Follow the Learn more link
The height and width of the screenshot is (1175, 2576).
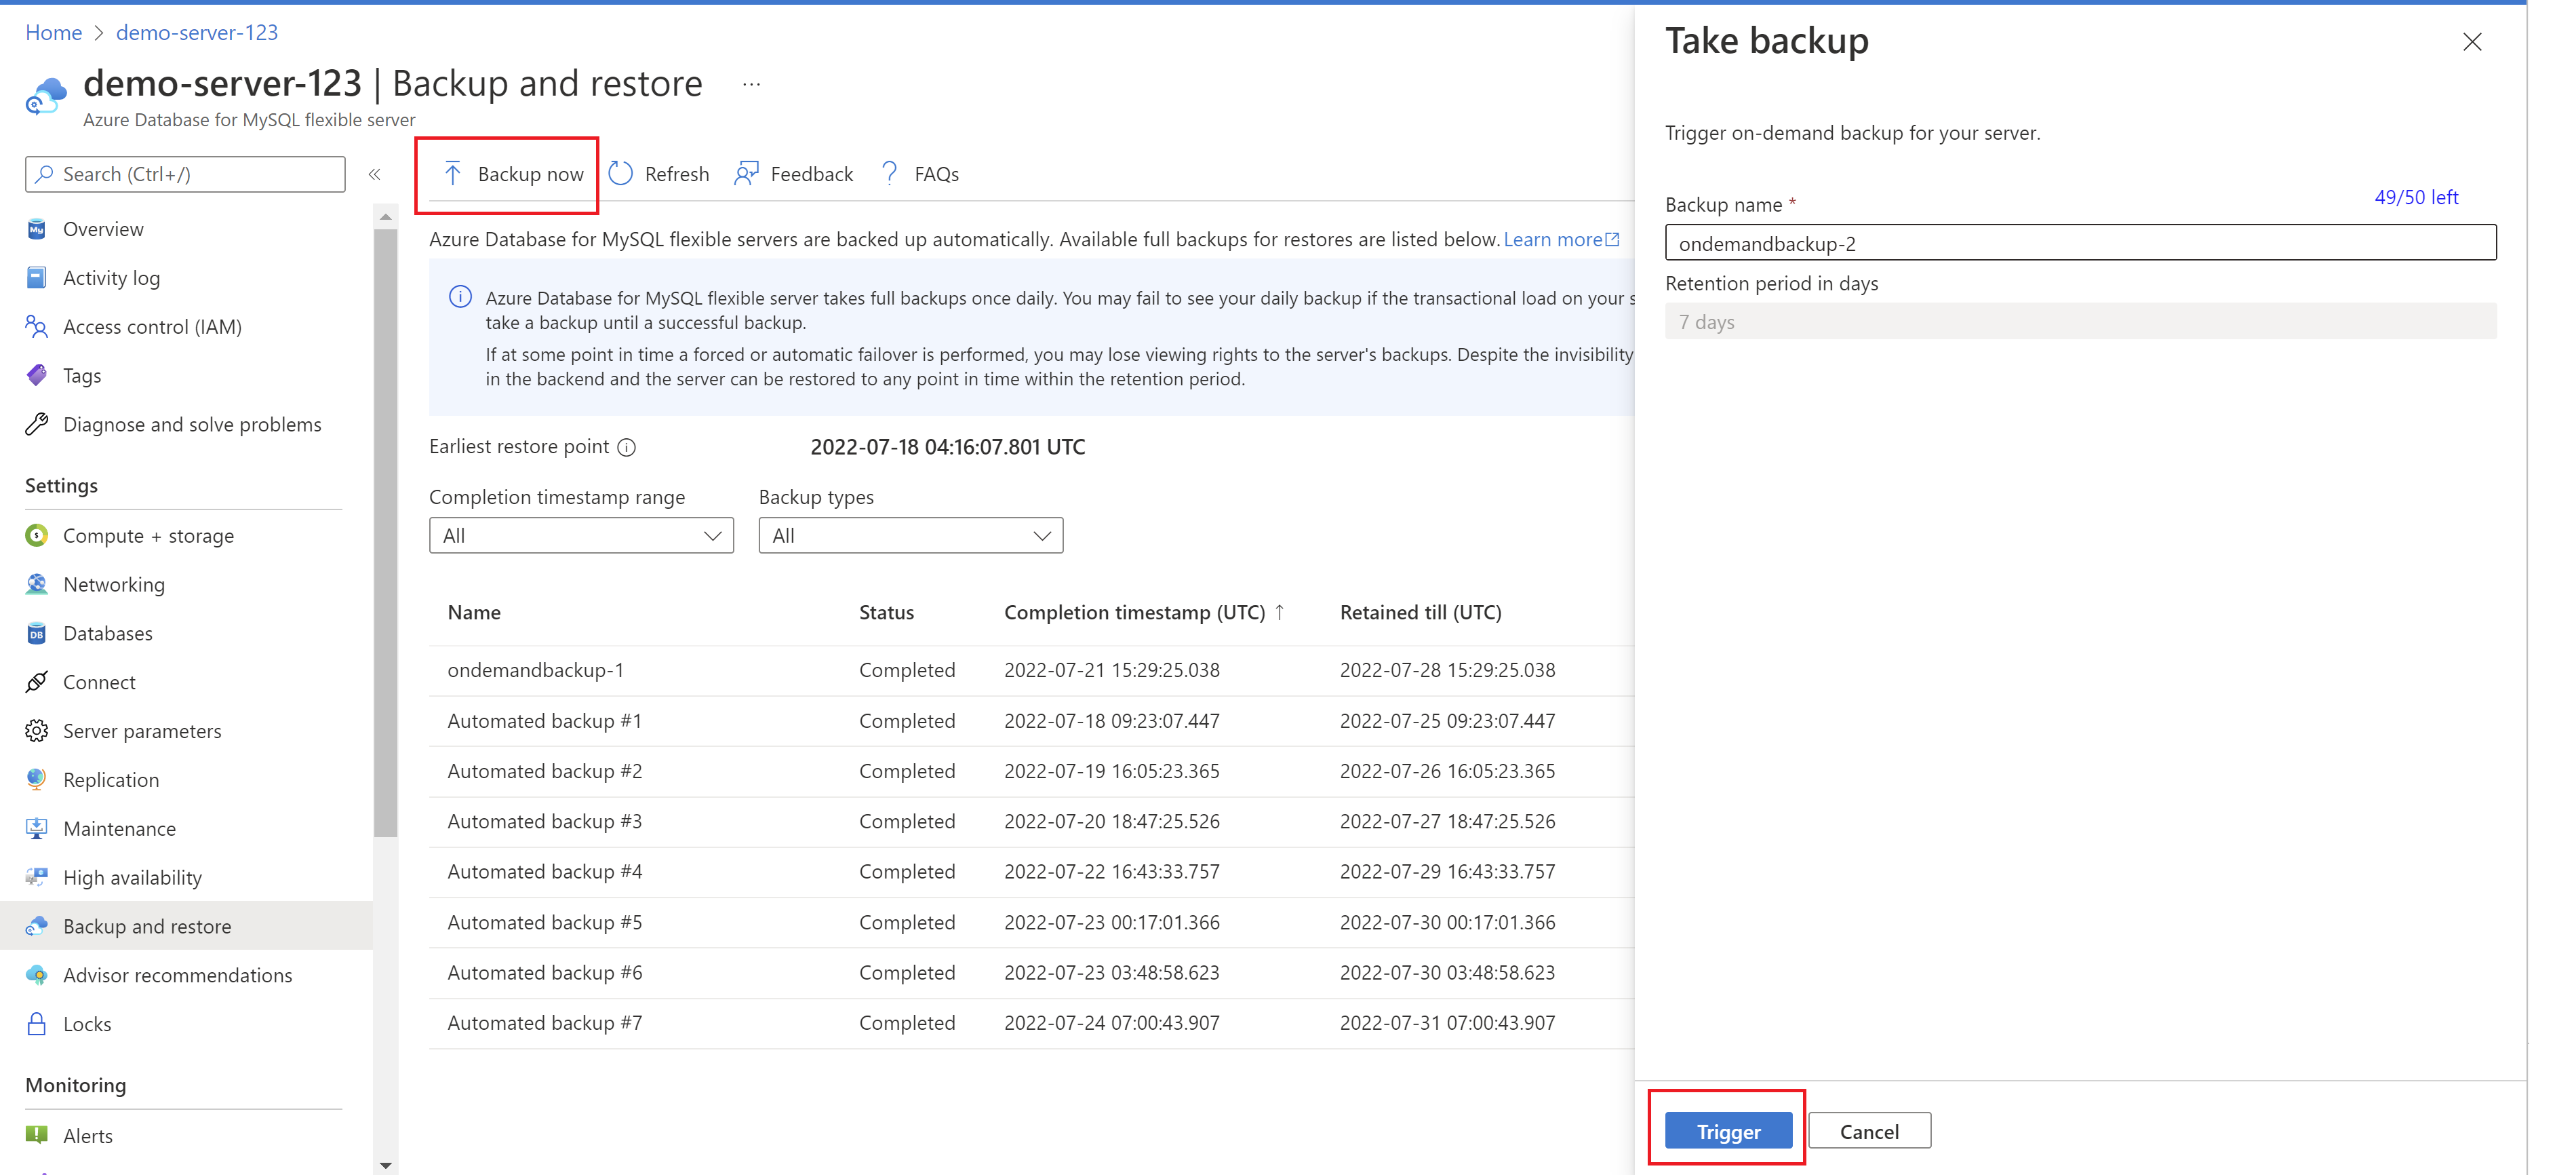pyautogui.click(x=1552, y=239)
